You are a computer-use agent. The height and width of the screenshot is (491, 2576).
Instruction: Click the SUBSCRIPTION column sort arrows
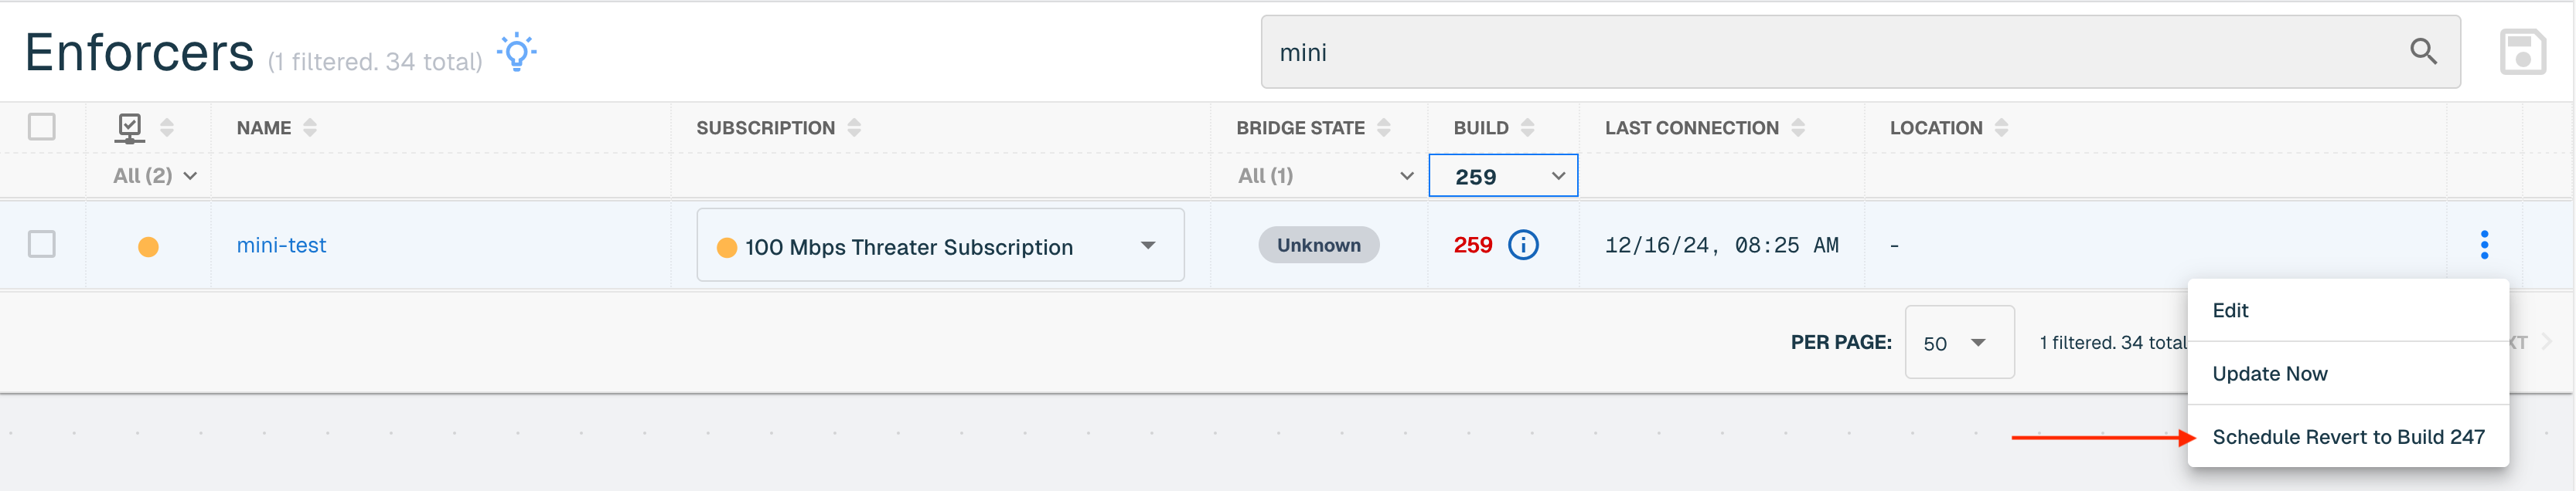click(x=854, y=127)
